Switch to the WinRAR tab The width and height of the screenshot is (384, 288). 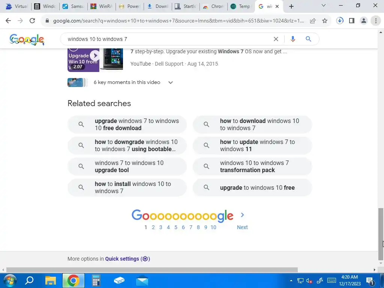(x=101, y=6)
